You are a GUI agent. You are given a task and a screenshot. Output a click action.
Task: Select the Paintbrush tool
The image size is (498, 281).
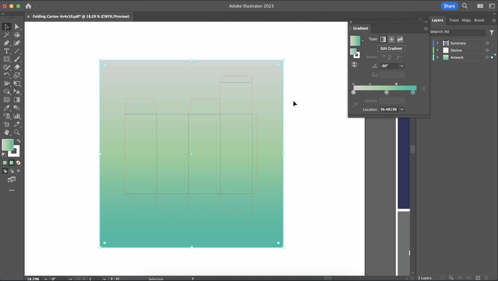(17, 59)
